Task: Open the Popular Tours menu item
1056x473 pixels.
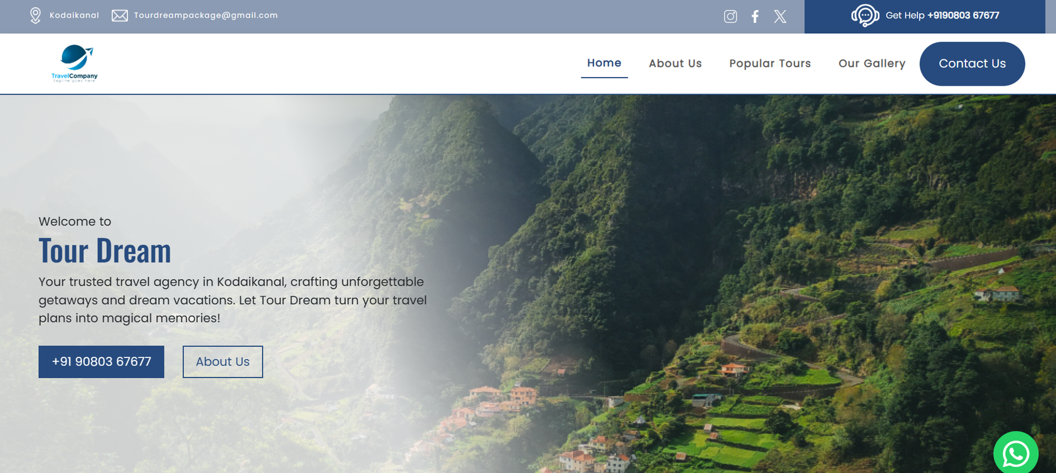Action: [x=770, y=63]
